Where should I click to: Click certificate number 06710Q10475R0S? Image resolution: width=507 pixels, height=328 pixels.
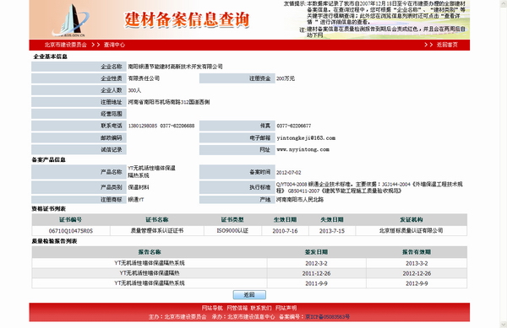71,231
